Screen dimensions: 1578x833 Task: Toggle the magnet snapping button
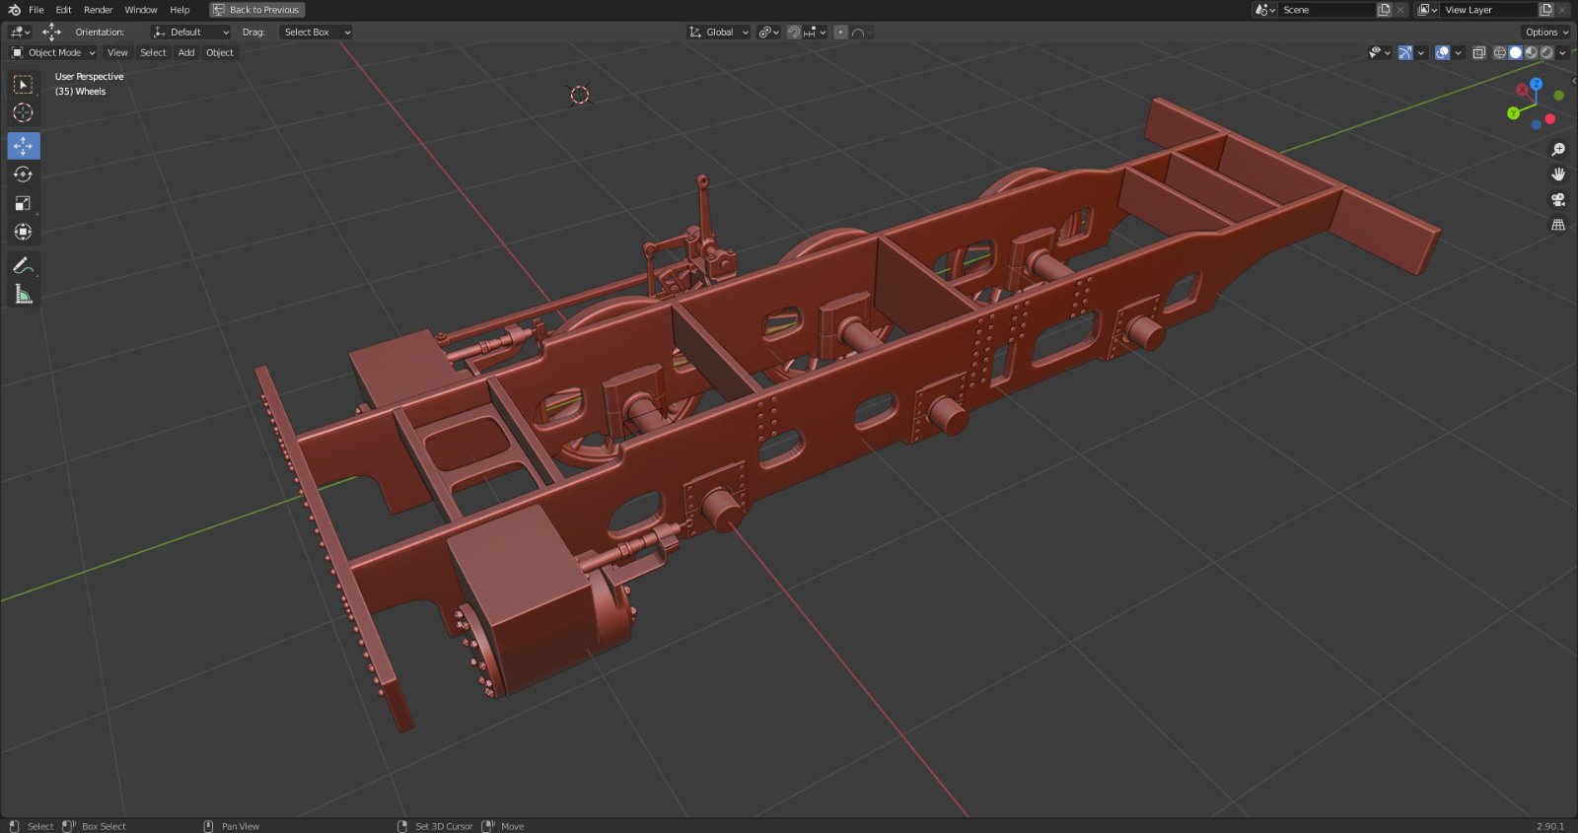[794, 33]
